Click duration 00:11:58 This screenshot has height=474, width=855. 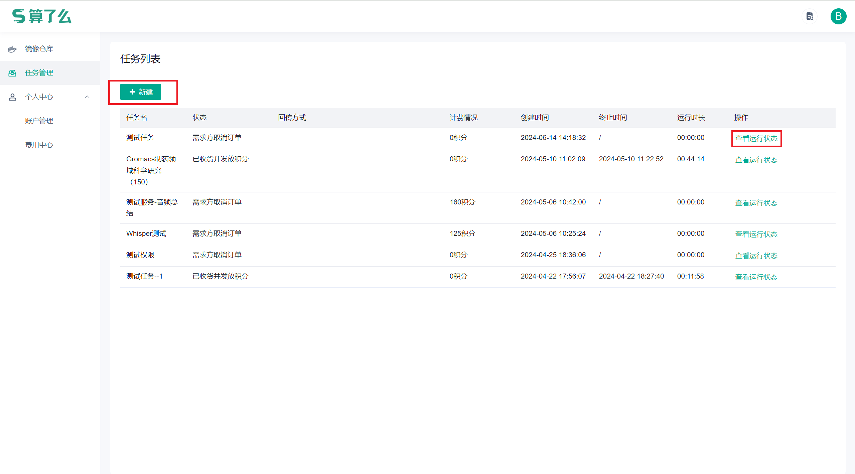[x=690, y=276]
